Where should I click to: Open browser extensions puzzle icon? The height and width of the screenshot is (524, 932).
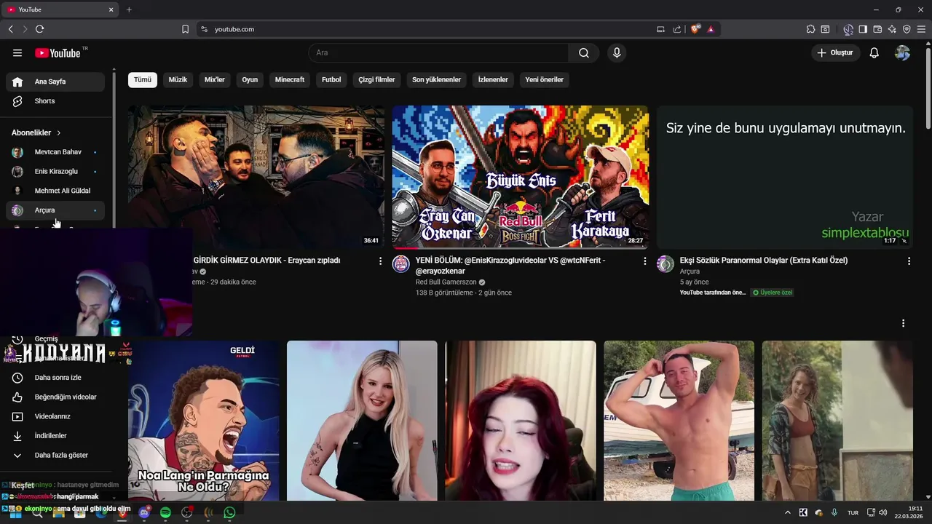point(810,29)
